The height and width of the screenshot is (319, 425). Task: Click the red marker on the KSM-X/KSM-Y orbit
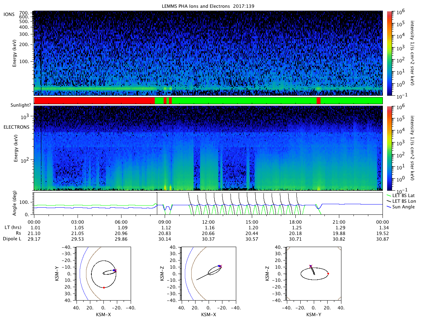pos(104,287)
